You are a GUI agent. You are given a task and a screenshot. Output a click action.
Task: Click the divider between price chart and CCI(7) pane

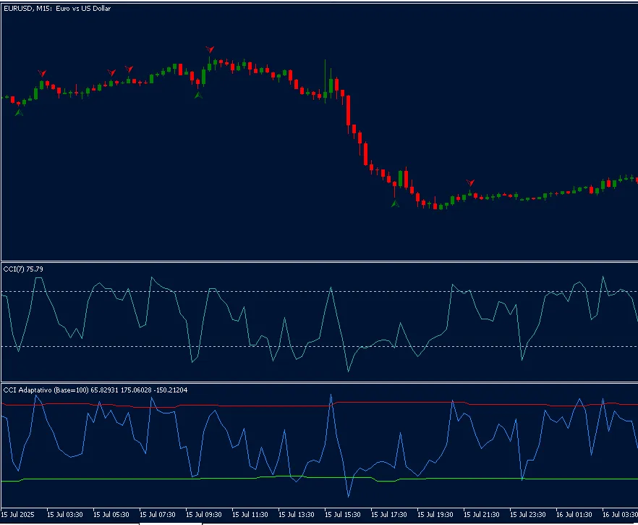pyautogui.click(x=318, y=261)
